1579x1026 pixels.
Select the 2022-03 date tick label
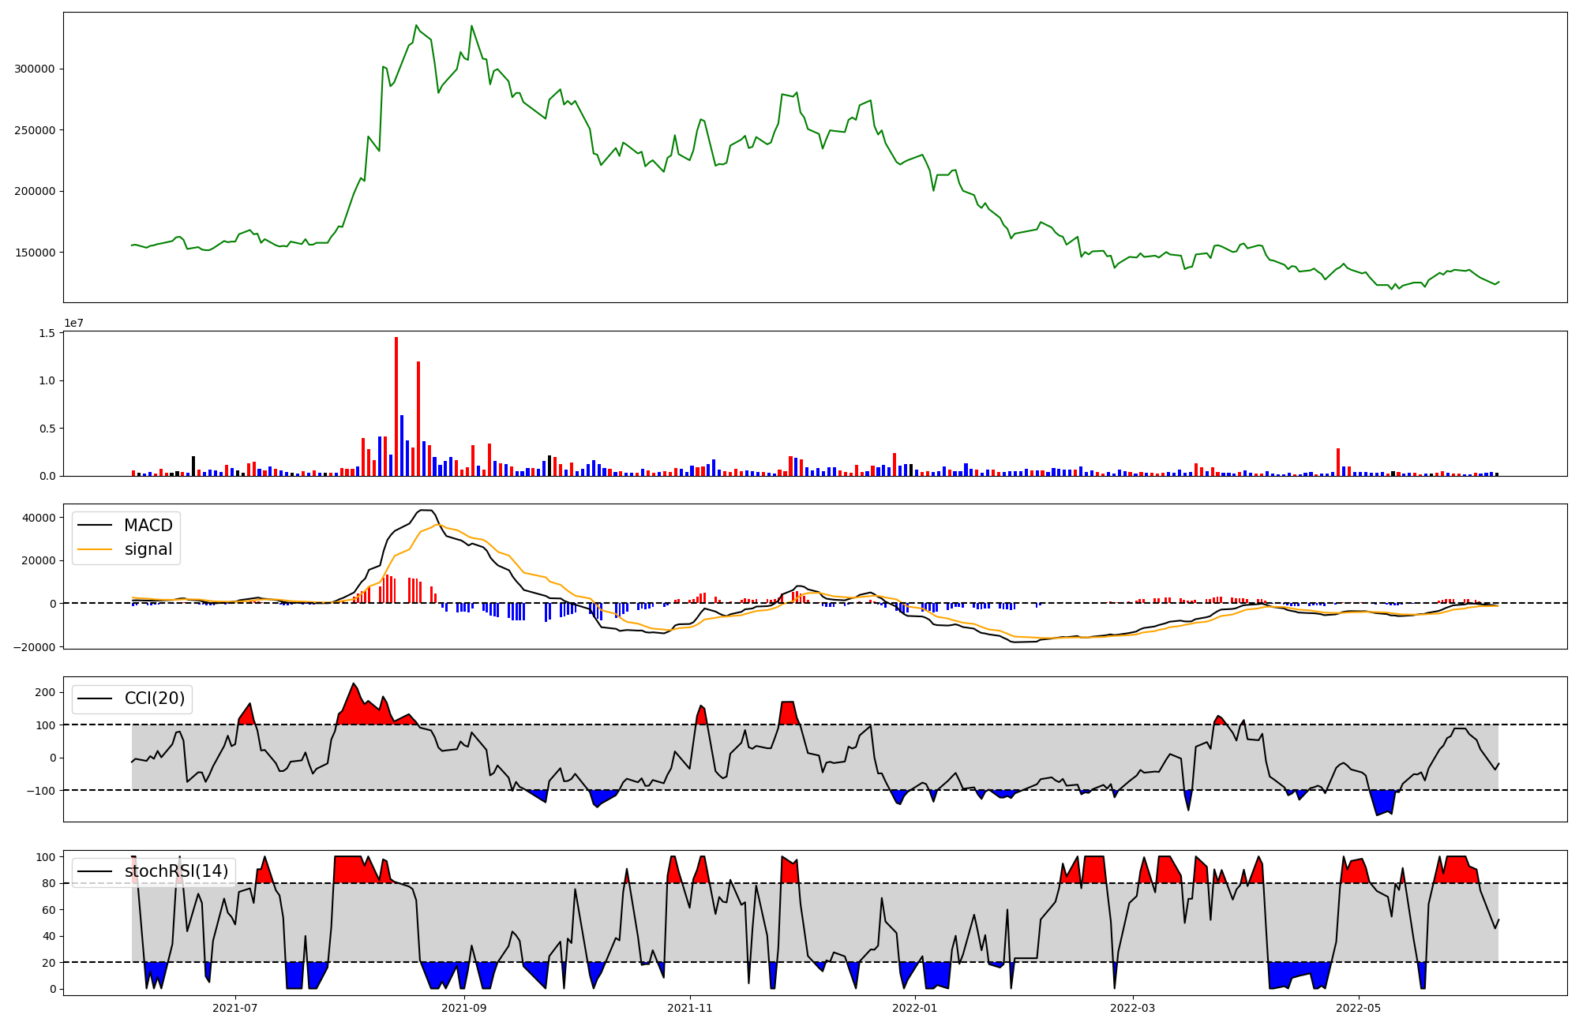coord(1133,1008)
